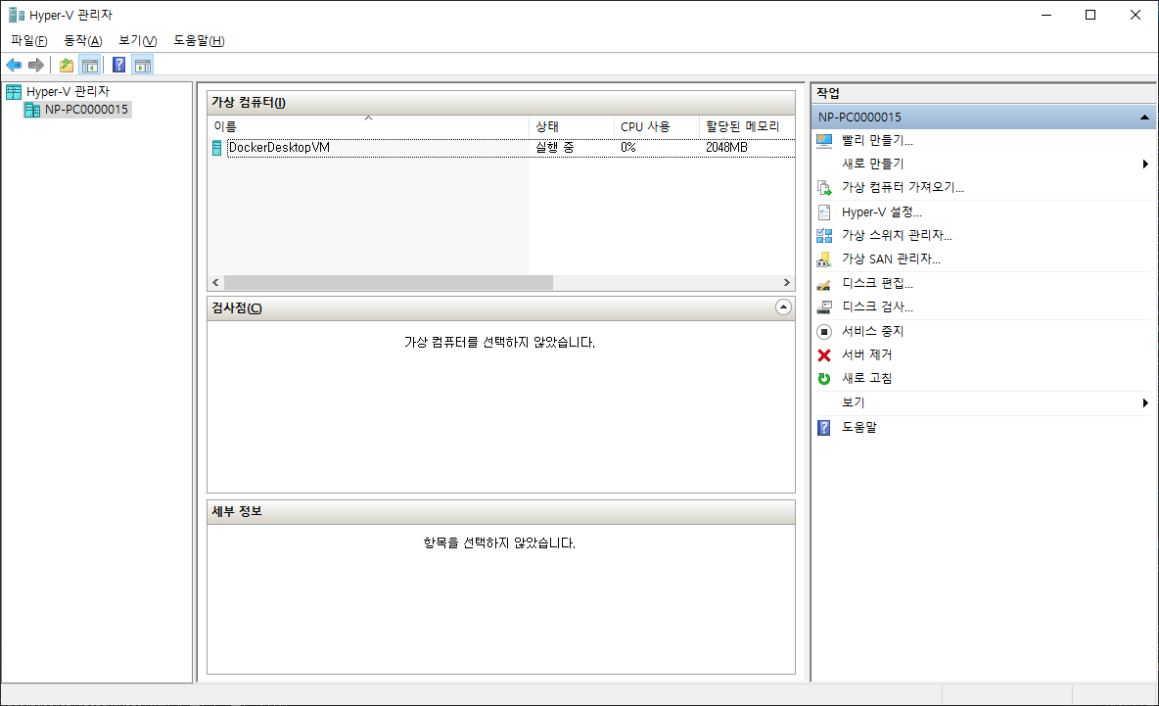Open 보기 menu in menu bar
Viewport: 1159px width, 706px height.
(137, 41)
